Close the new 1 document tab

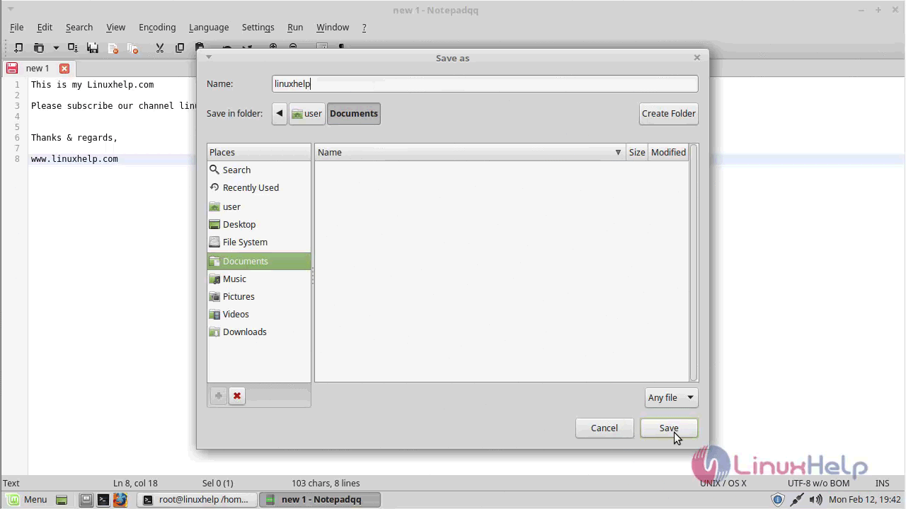click(64, 69)
